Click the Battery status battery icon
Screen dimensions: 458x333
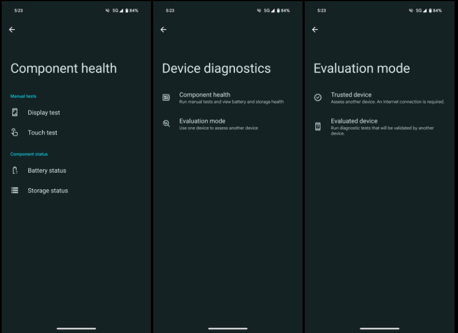click(x=15, y=171)
